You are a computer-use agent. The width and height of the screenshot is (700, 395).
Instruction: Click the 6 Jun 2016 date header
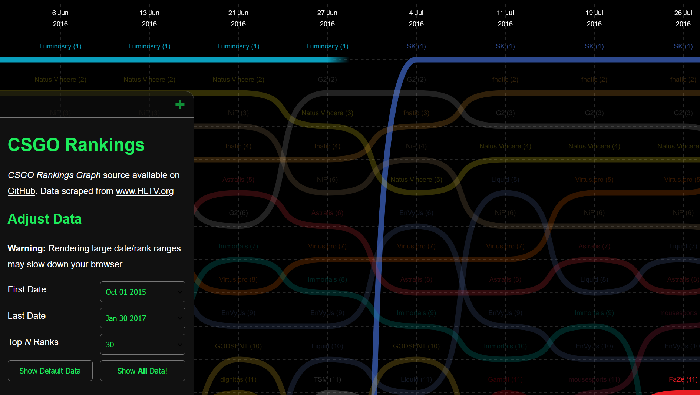pos(60,19)
